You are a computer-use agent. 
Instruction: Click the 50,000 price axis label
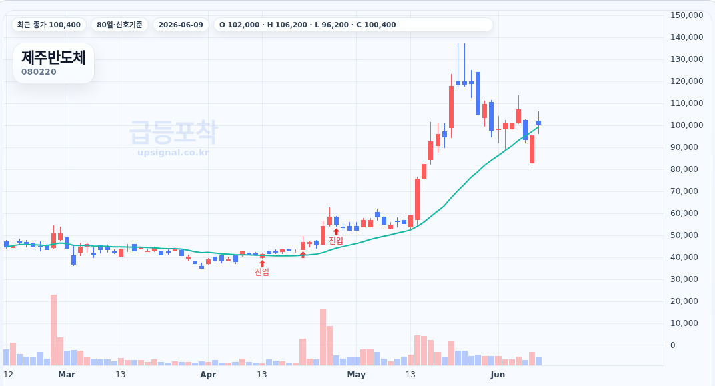[684, 235]
